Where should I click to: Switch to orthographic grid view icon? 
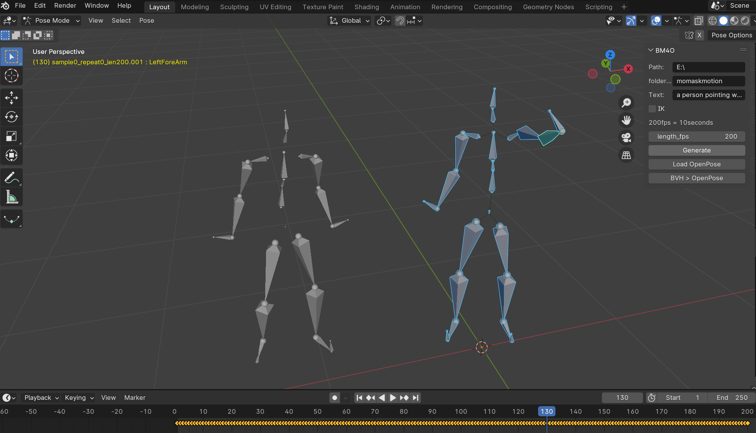tap(626, 155)
